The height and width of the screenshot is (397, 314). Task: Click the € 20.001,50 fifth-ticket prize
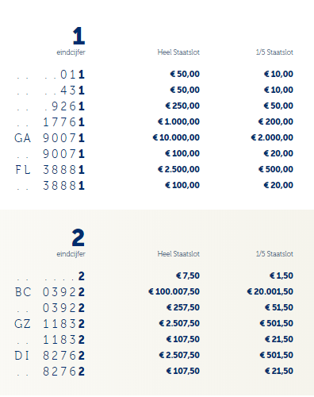pyautogui.click(x=270, y=291)
